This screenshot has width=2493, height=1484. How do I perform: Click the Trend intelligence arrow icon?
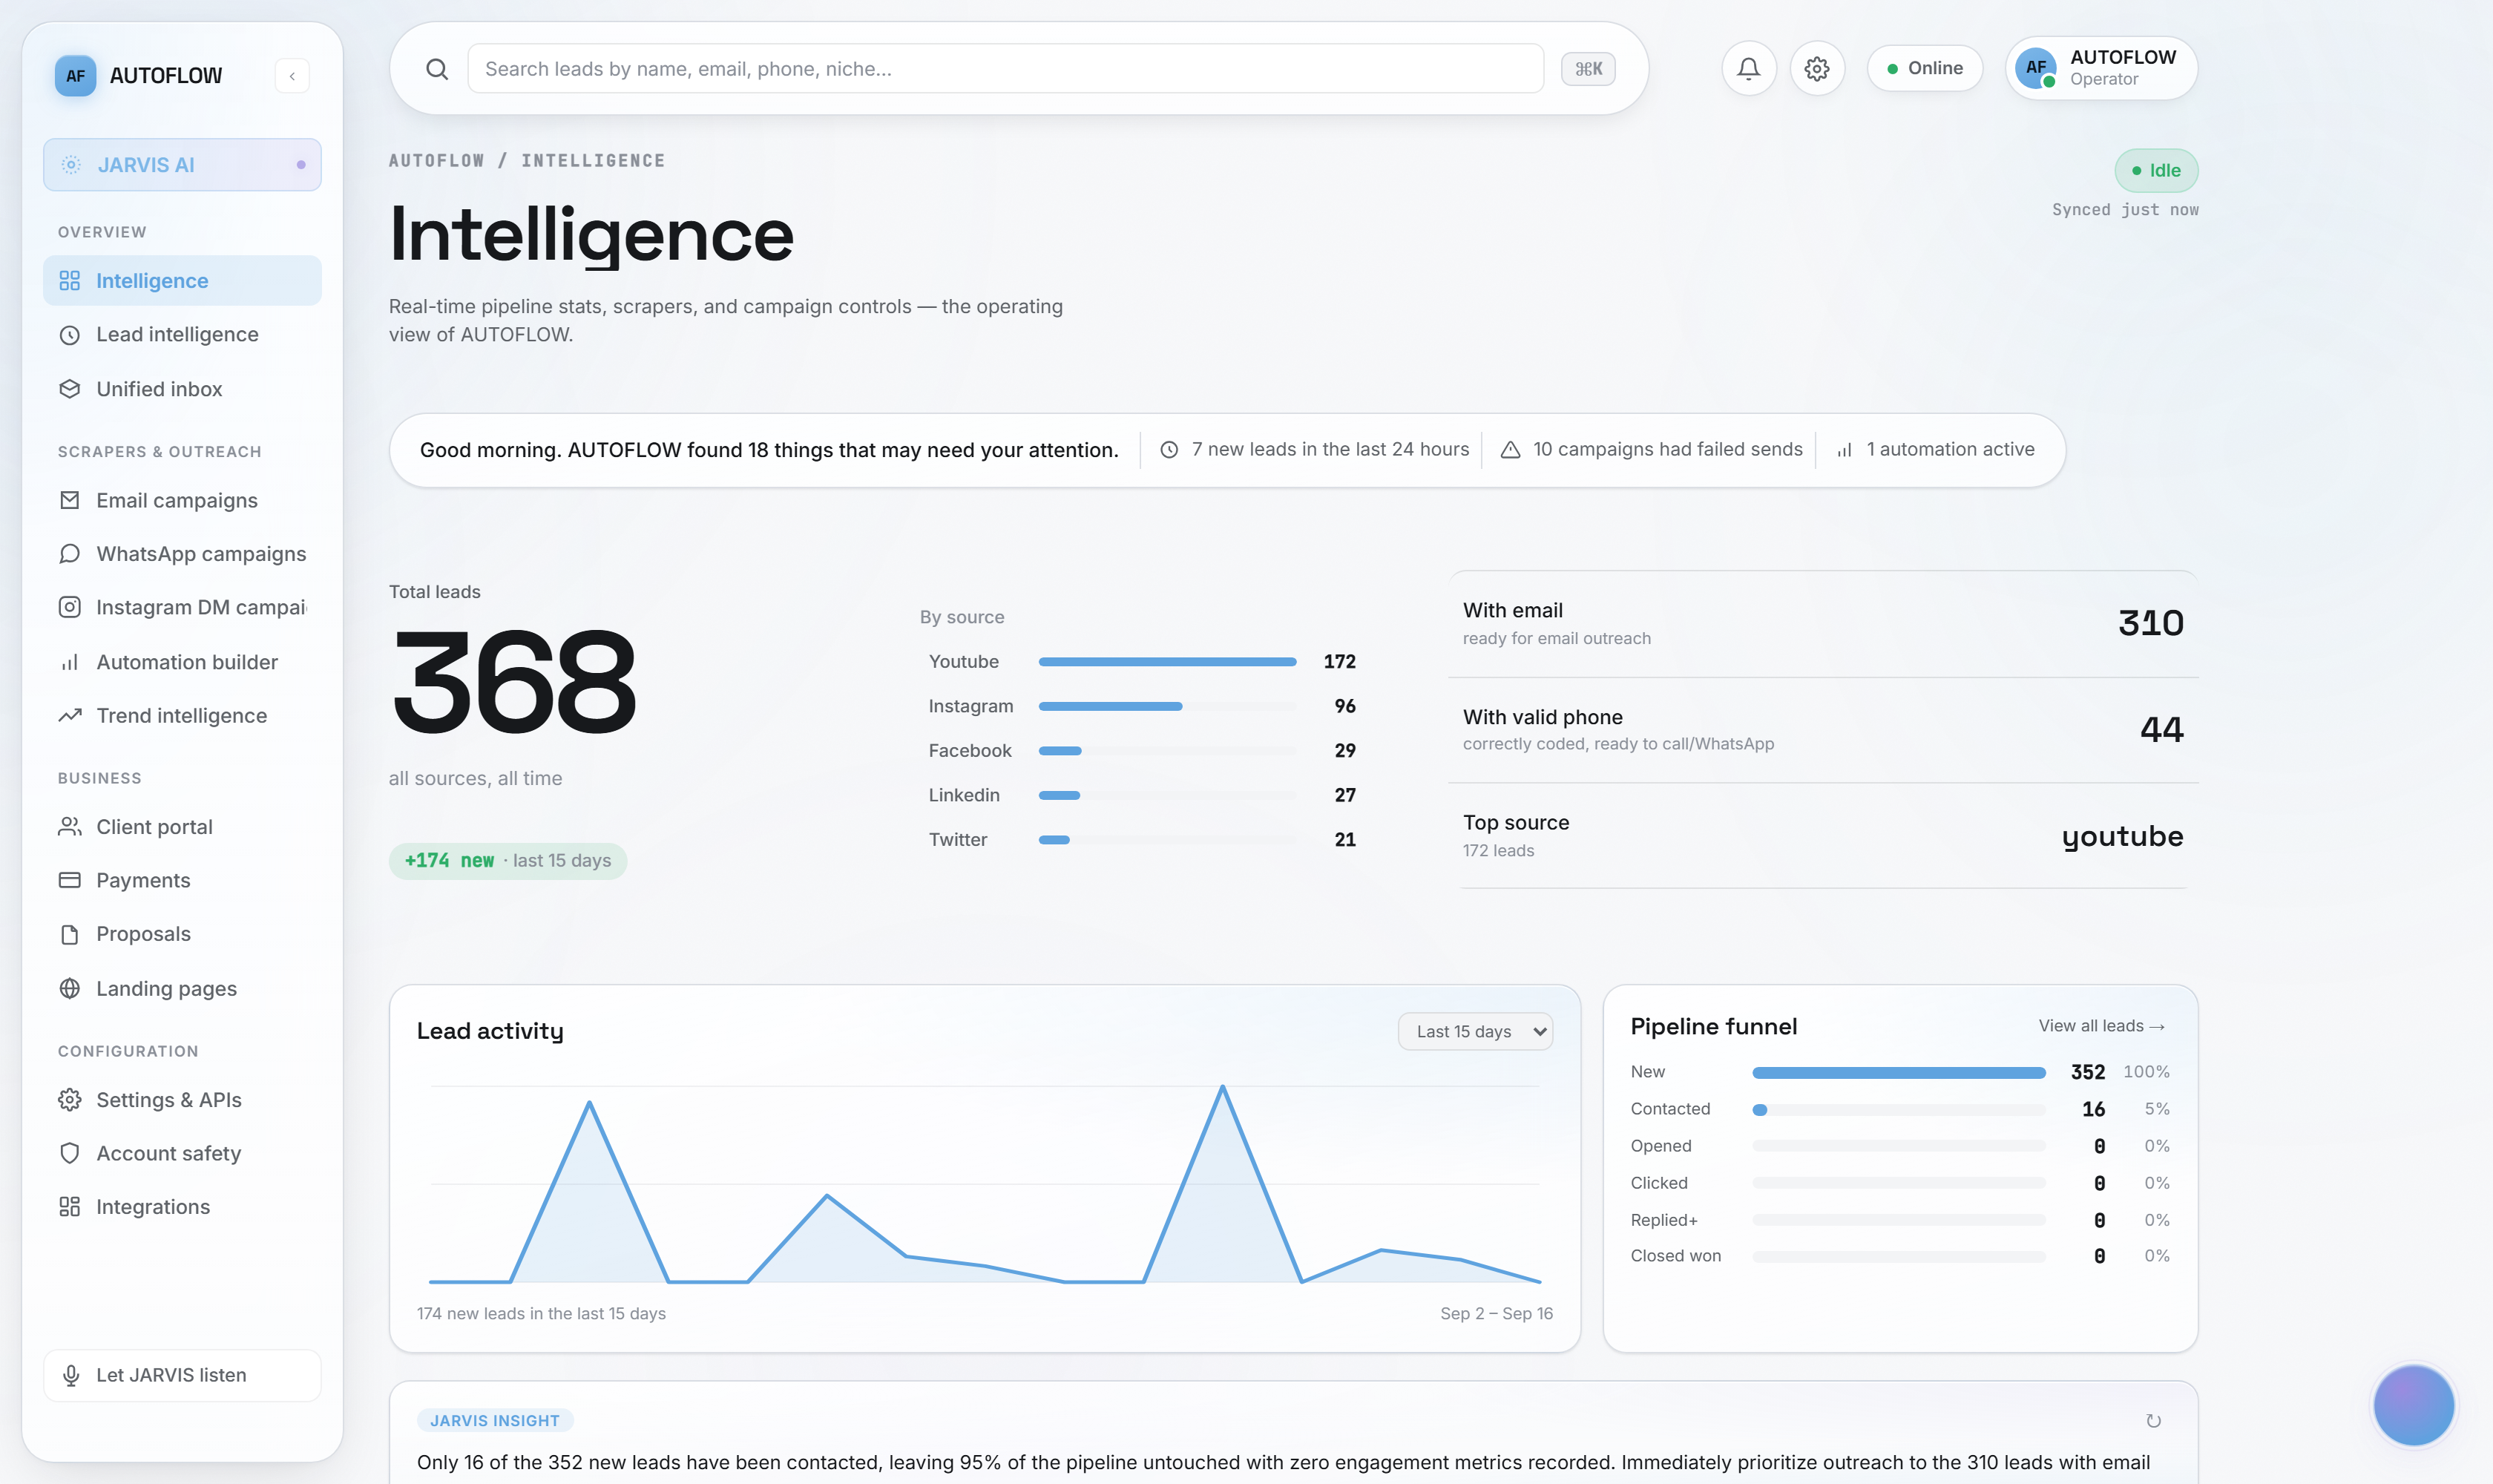[69, 716]
